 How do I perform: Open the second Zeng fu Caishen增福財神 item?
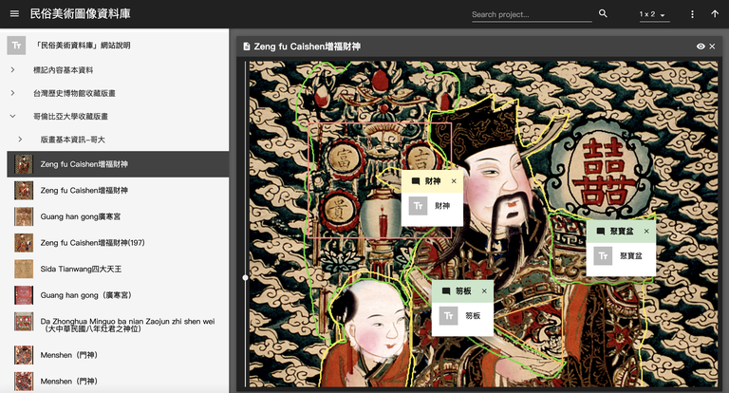118,190
